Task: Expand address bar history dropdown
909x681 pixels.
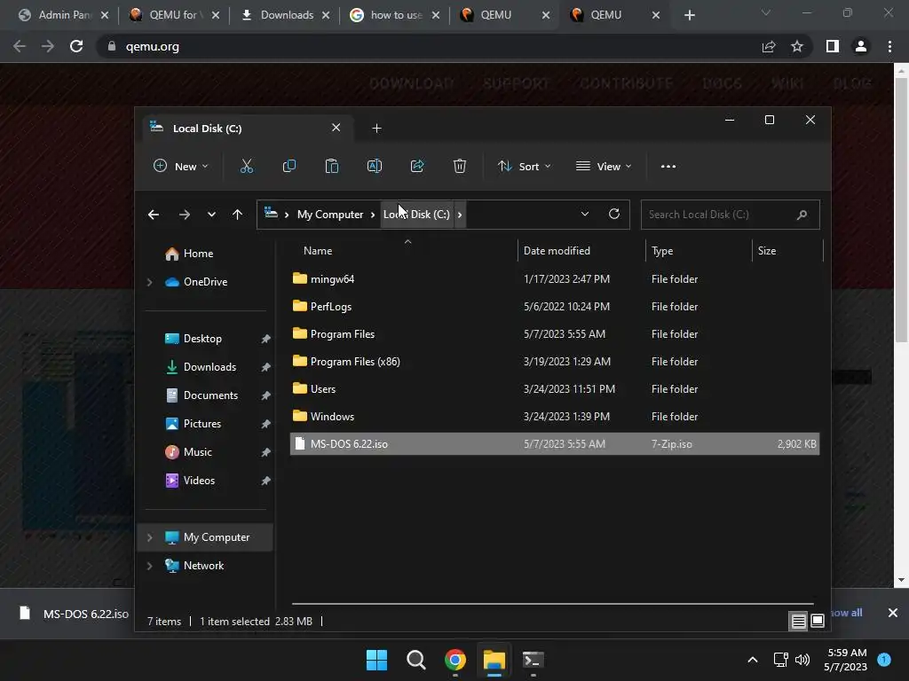Action: [584, 214]
